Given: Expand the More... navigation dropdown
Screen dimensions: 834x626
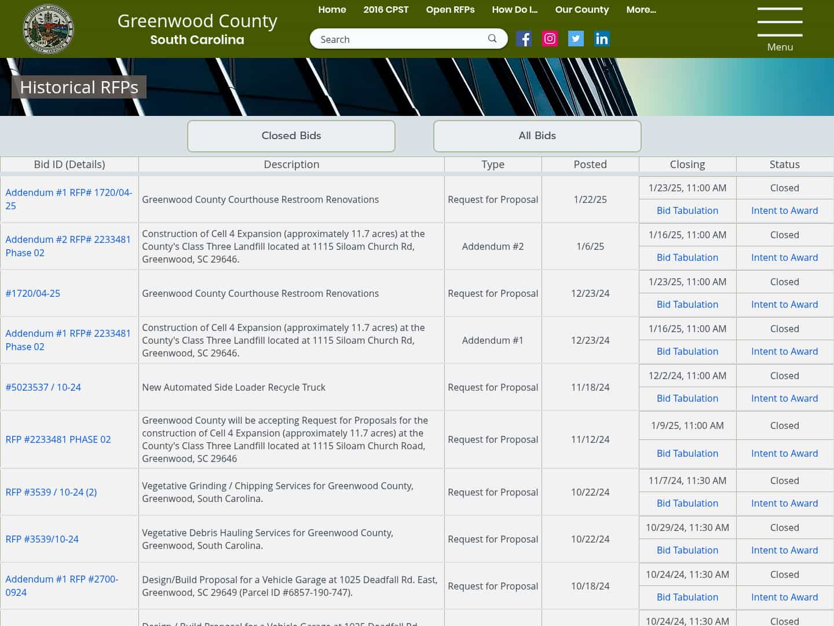Looking at the screenshot, I should coord(641,9).
